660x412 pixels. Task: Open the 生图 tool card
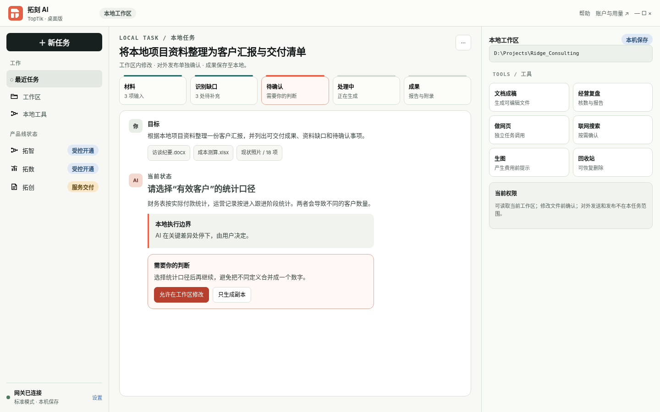tap(529, 163)
